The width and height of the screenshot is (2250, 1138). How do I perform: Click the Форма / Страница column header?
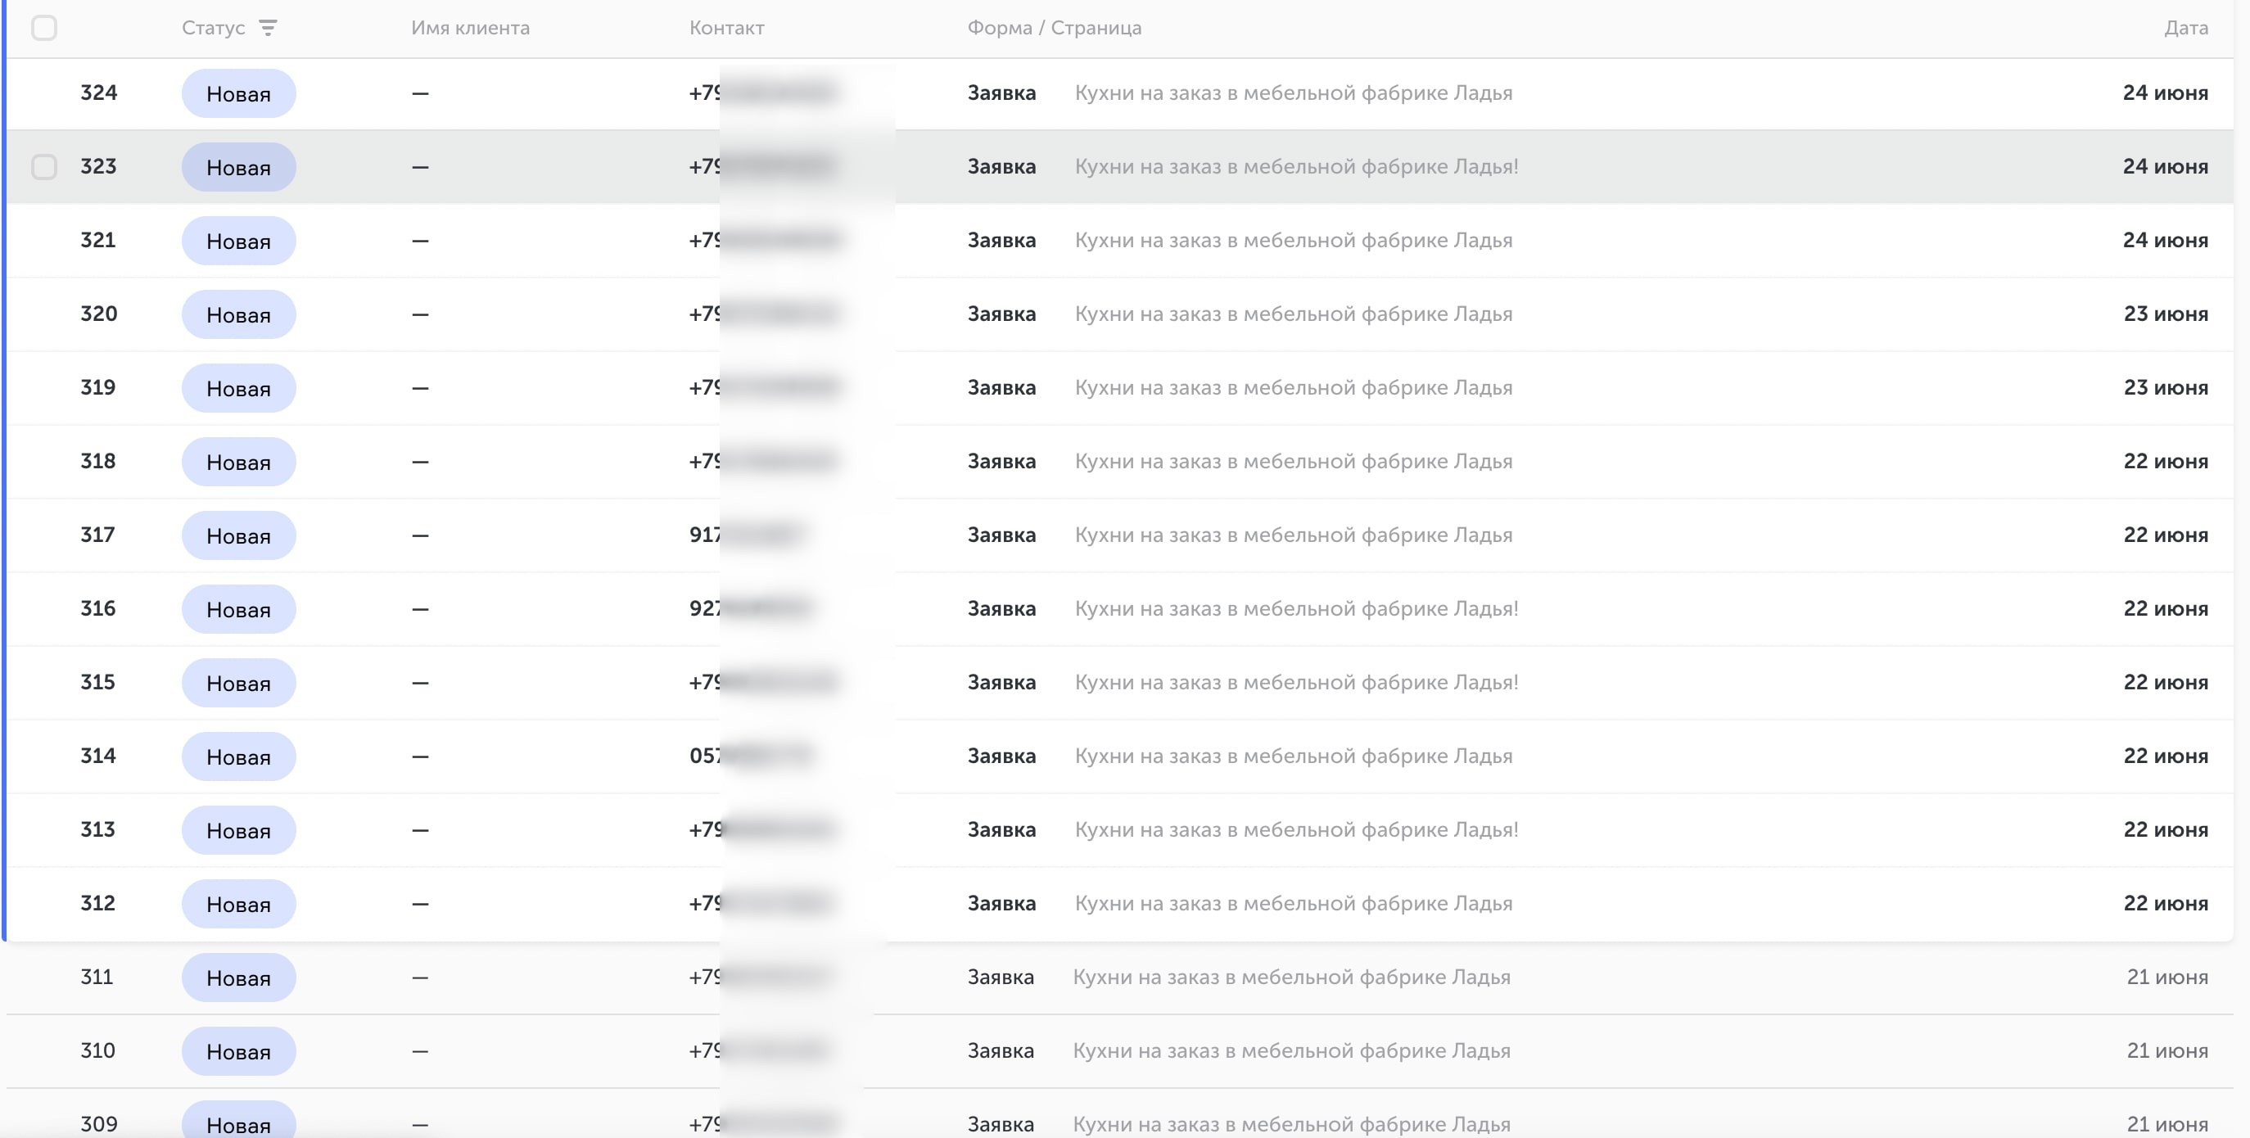tap(1055, 28)
